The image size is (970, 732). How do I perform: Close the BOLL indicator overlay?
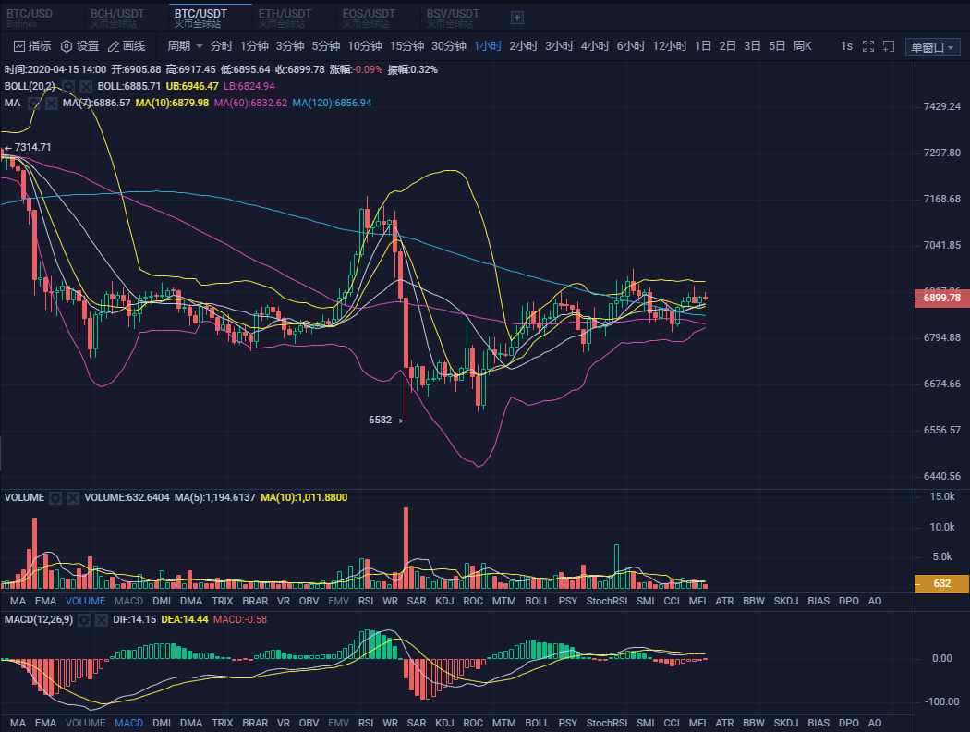[x=85, y=86]
